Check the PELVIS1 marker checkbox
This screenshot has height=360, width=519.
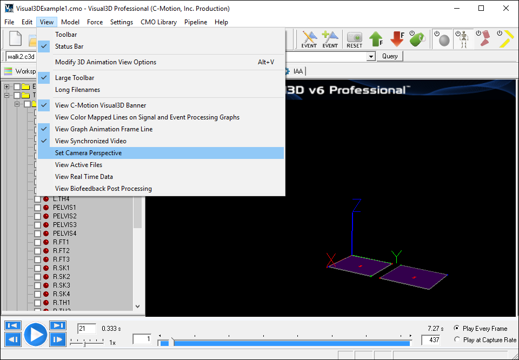click(x=38, y=208)
